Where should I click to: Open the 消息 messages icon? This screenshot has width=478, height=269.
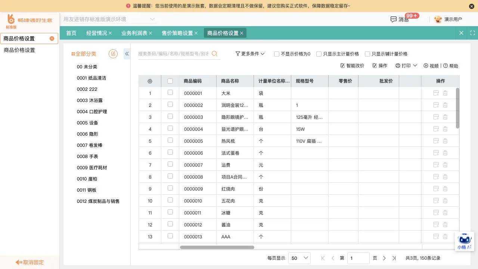(x=393, y=19)
